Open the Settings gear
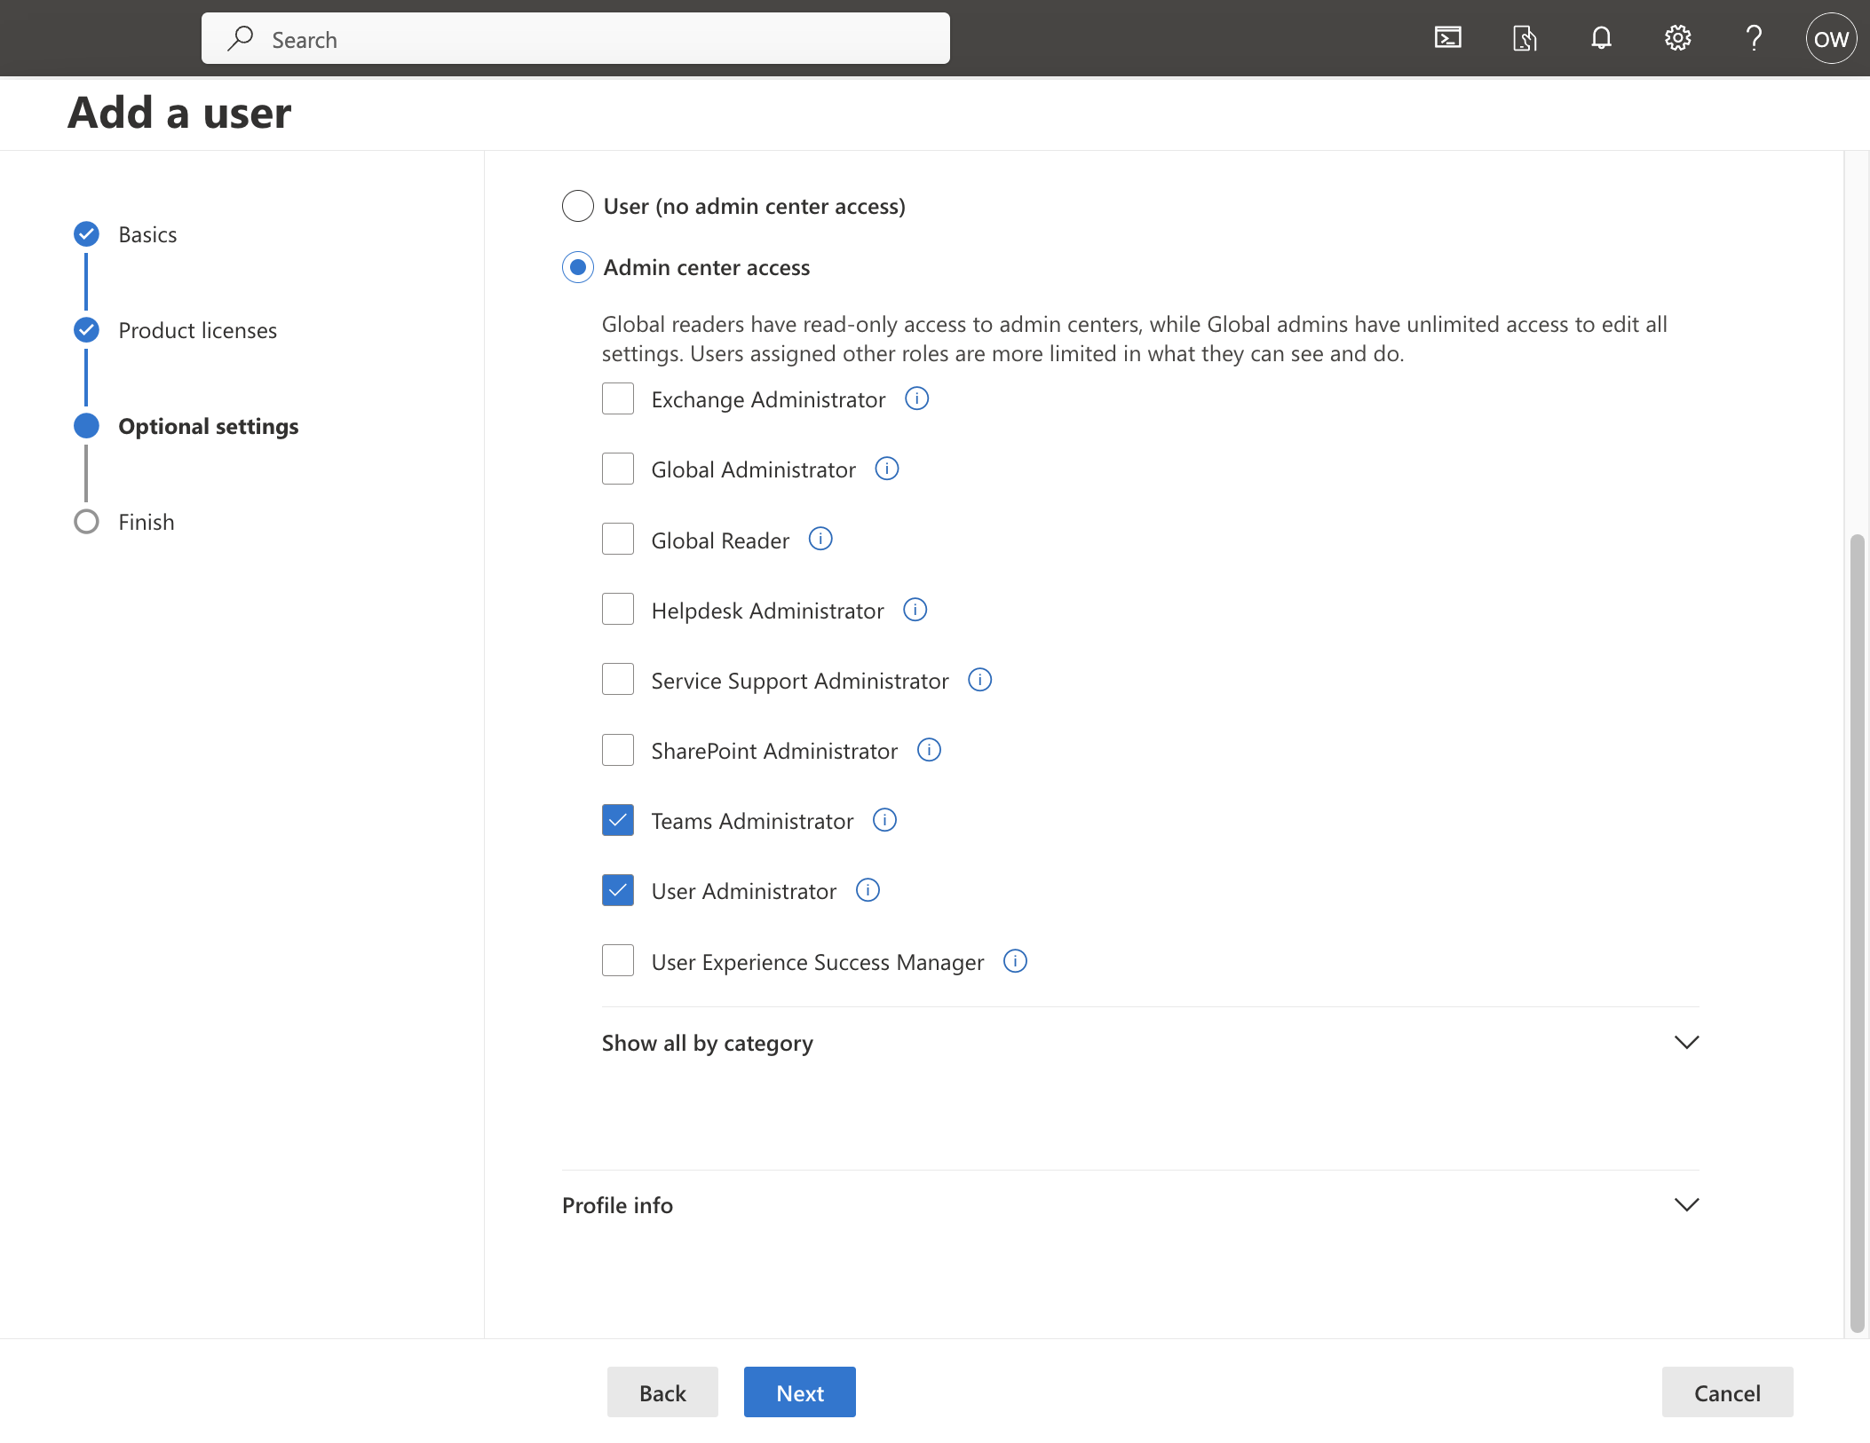 (x=1677, y=37)
